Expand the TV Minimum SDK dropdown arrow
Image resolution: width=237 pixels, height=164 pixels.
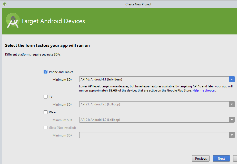point(232,104)
